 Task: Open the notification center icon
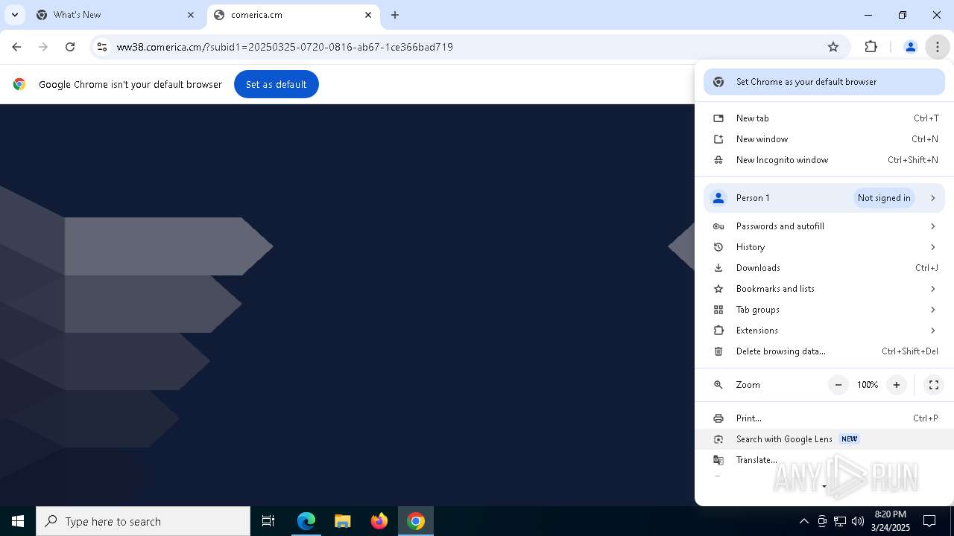tap(929, 521)
